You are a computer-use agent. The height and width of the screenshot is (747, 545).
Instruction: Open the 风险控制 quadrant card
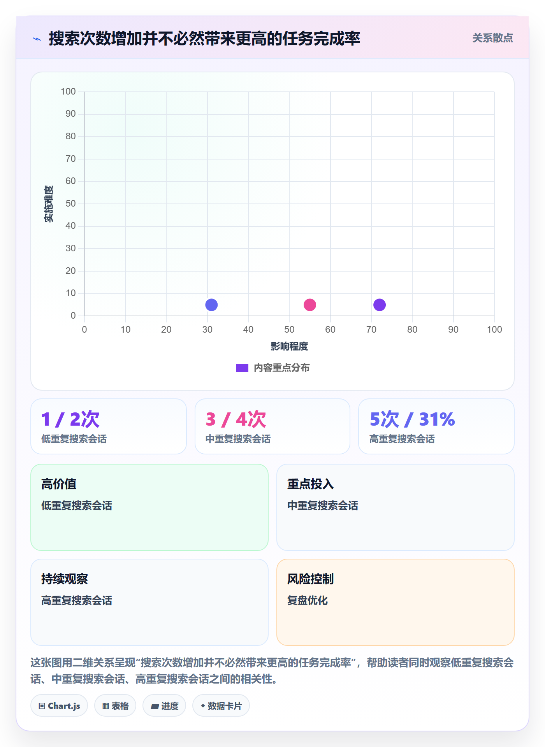coord(396,602)
